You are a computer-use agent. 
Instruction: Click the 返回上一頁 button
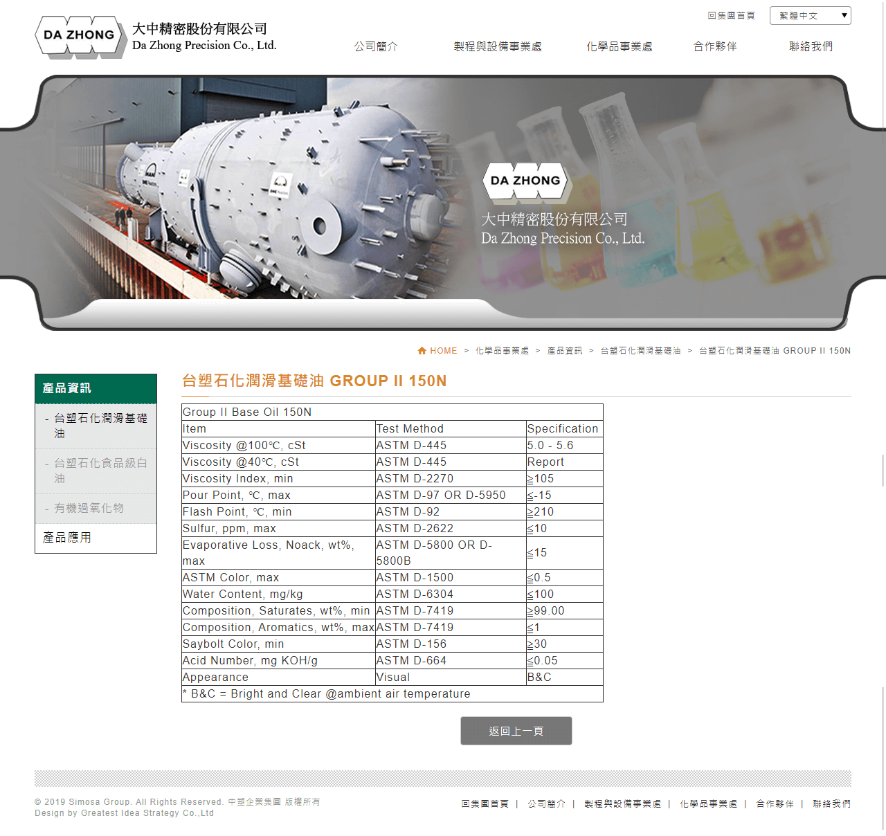pos(516,731)
